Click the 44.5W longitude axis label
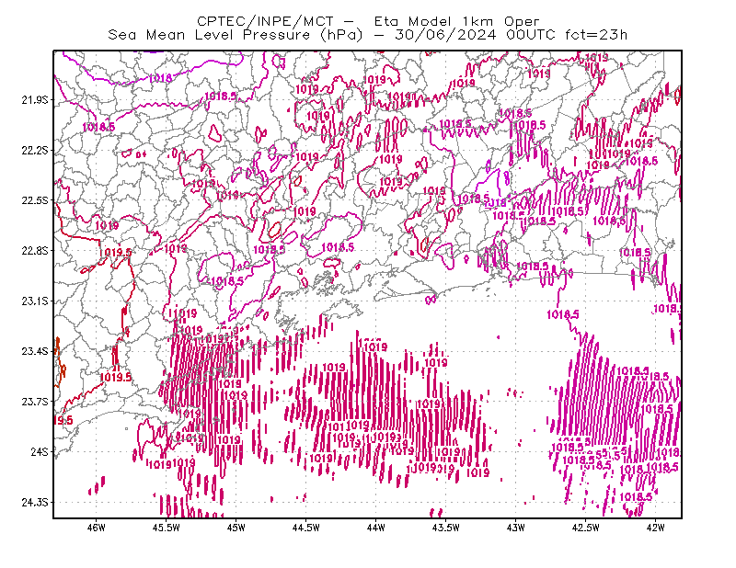 click(306, 528)
